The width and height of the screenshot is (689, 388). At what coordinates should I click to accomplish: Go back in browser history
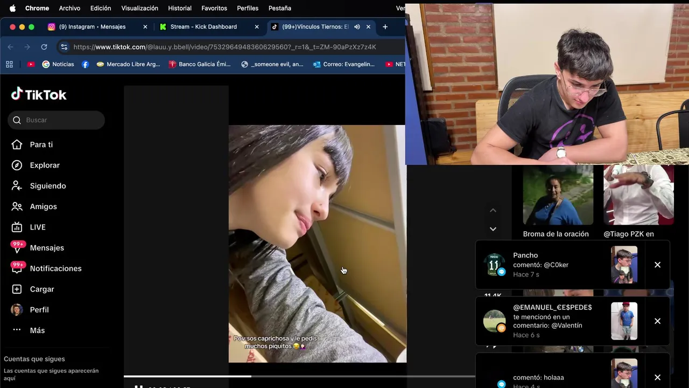(10, 47)
